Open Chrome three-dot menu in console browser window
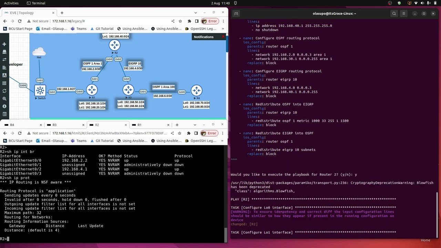The width and height of the screenshot is (441, 248). point(222,133)
